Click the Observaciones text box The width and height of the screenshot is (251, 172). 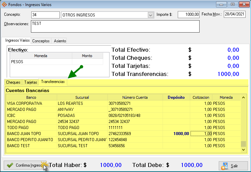pyautogui.click(x=115, y=26)
